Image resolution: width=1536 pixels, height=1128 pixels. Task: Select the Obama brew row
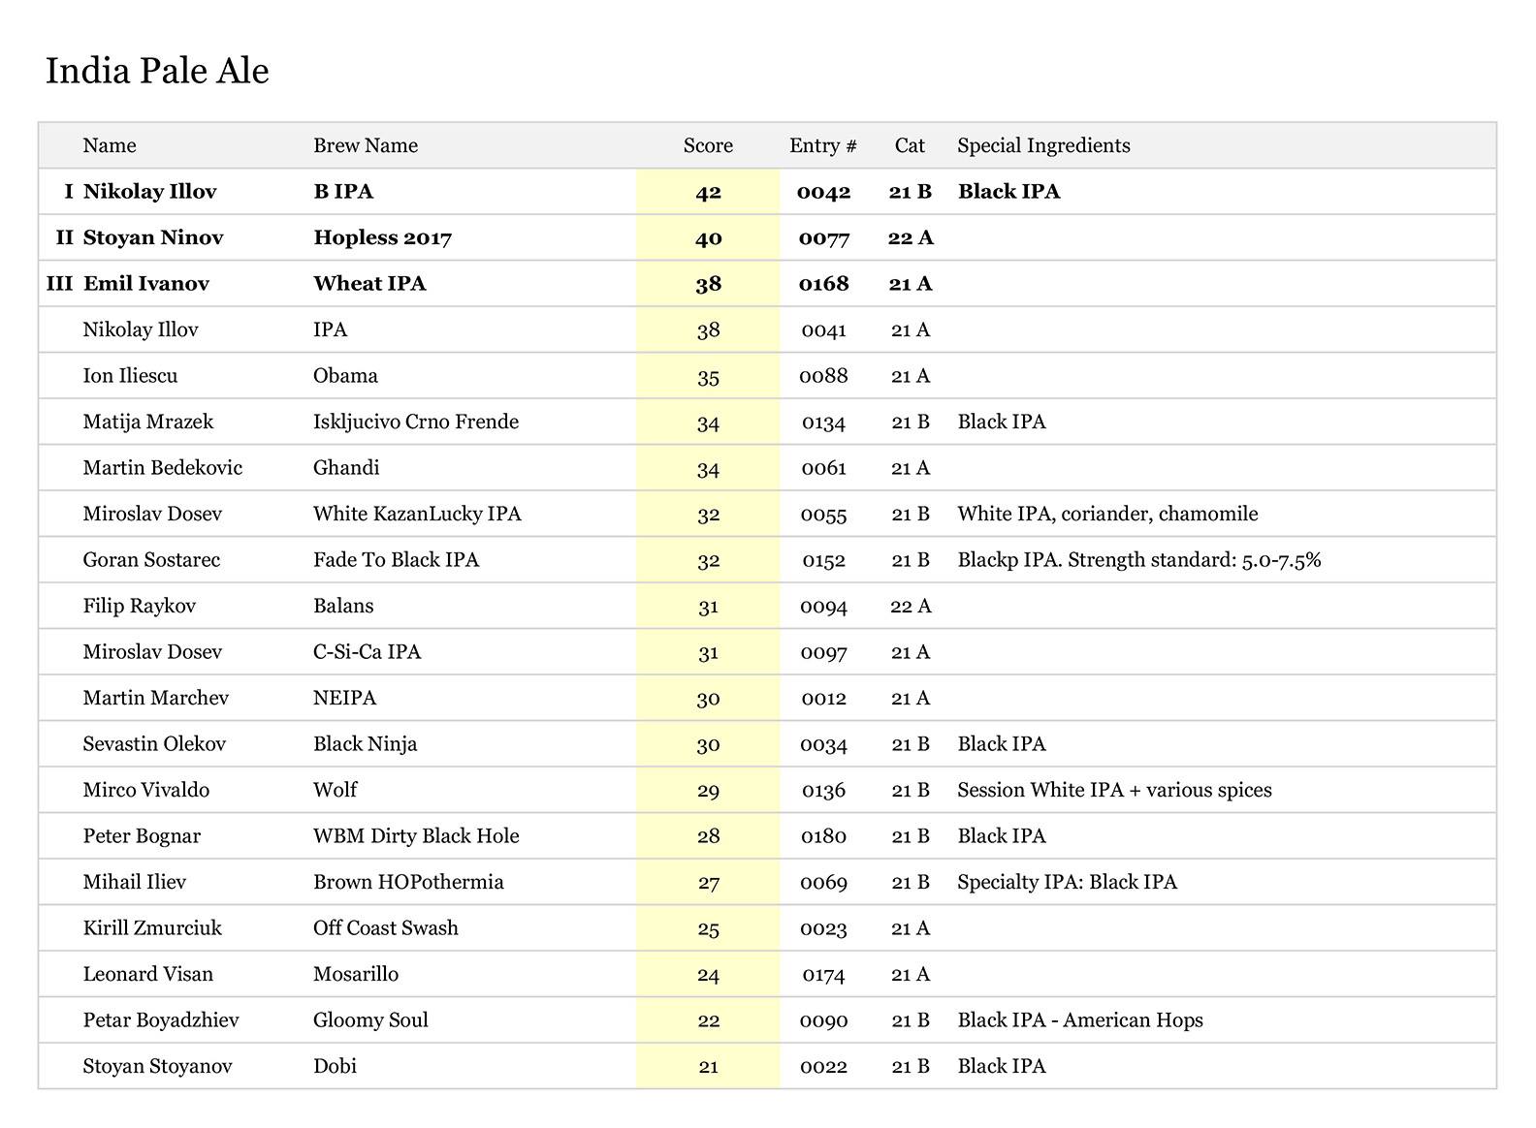click(x=345, y=376)
